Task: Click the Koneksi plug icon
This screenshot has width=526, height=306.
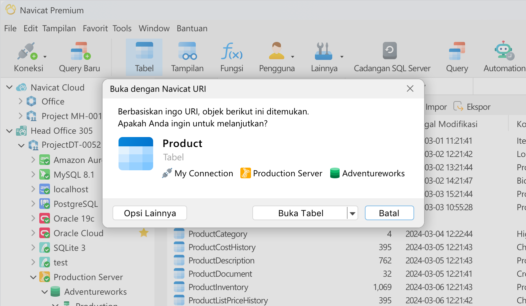Action: pyautogui.click(x=27, y=51)
